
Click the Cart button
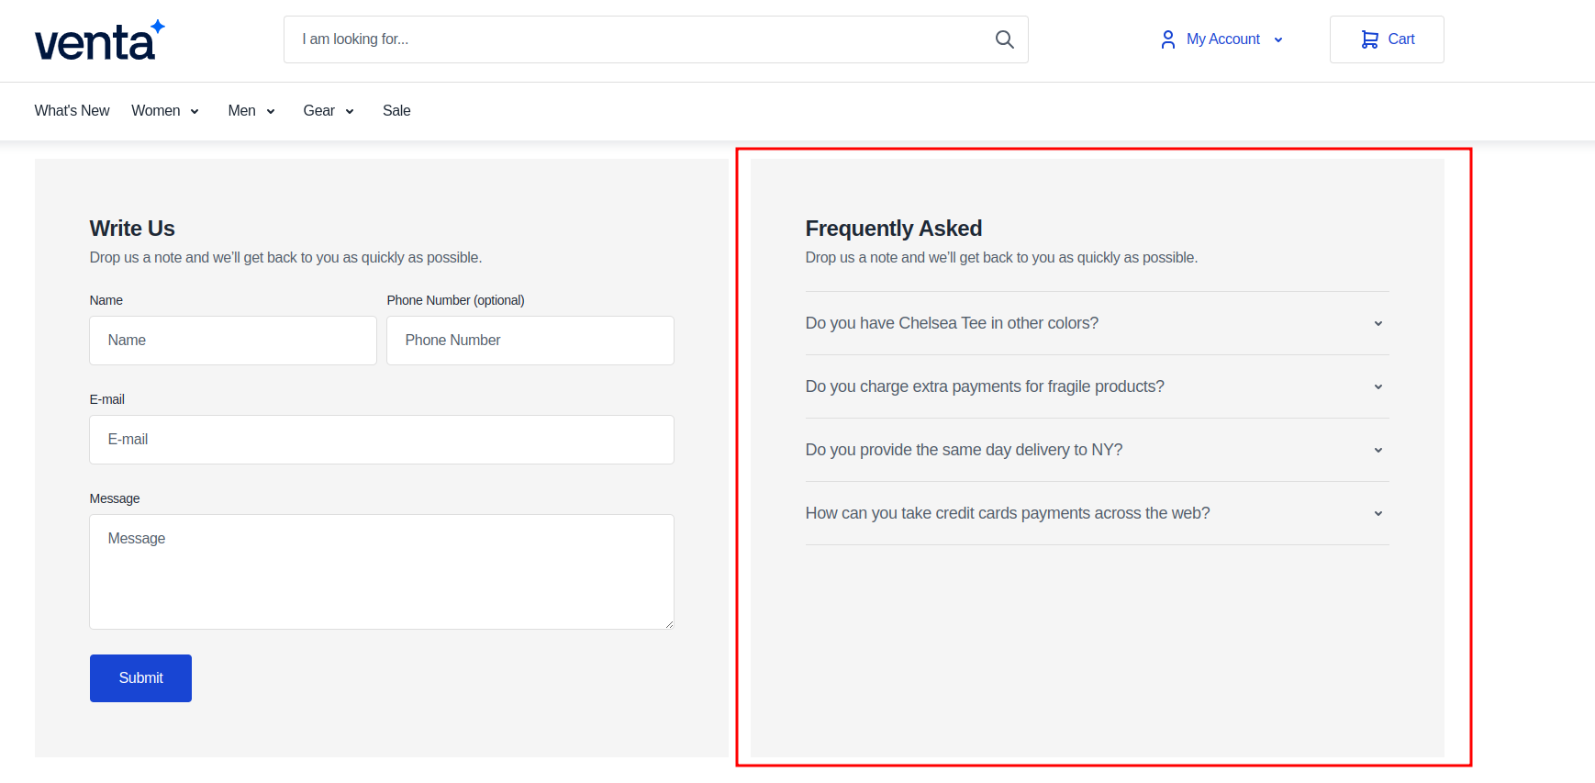(x=1386, y=39)
